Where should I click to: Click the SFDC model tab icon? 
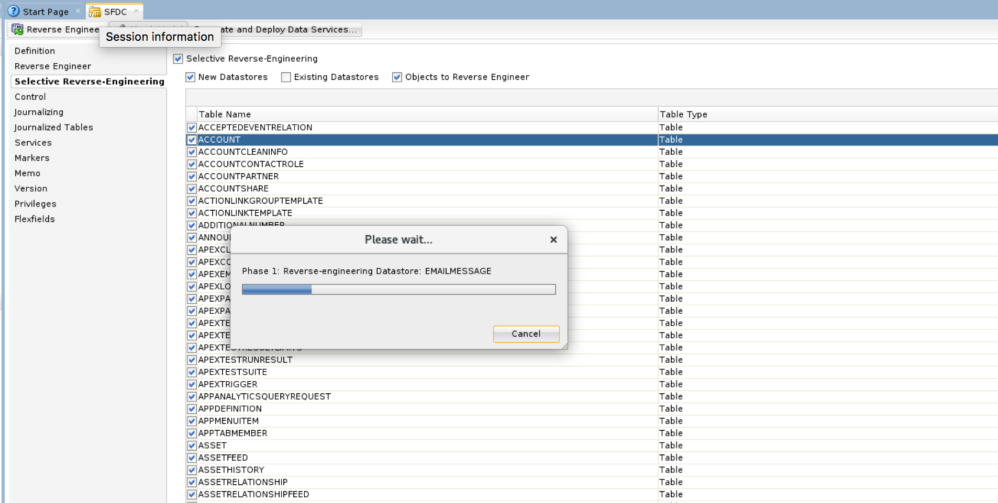point(95,12)
